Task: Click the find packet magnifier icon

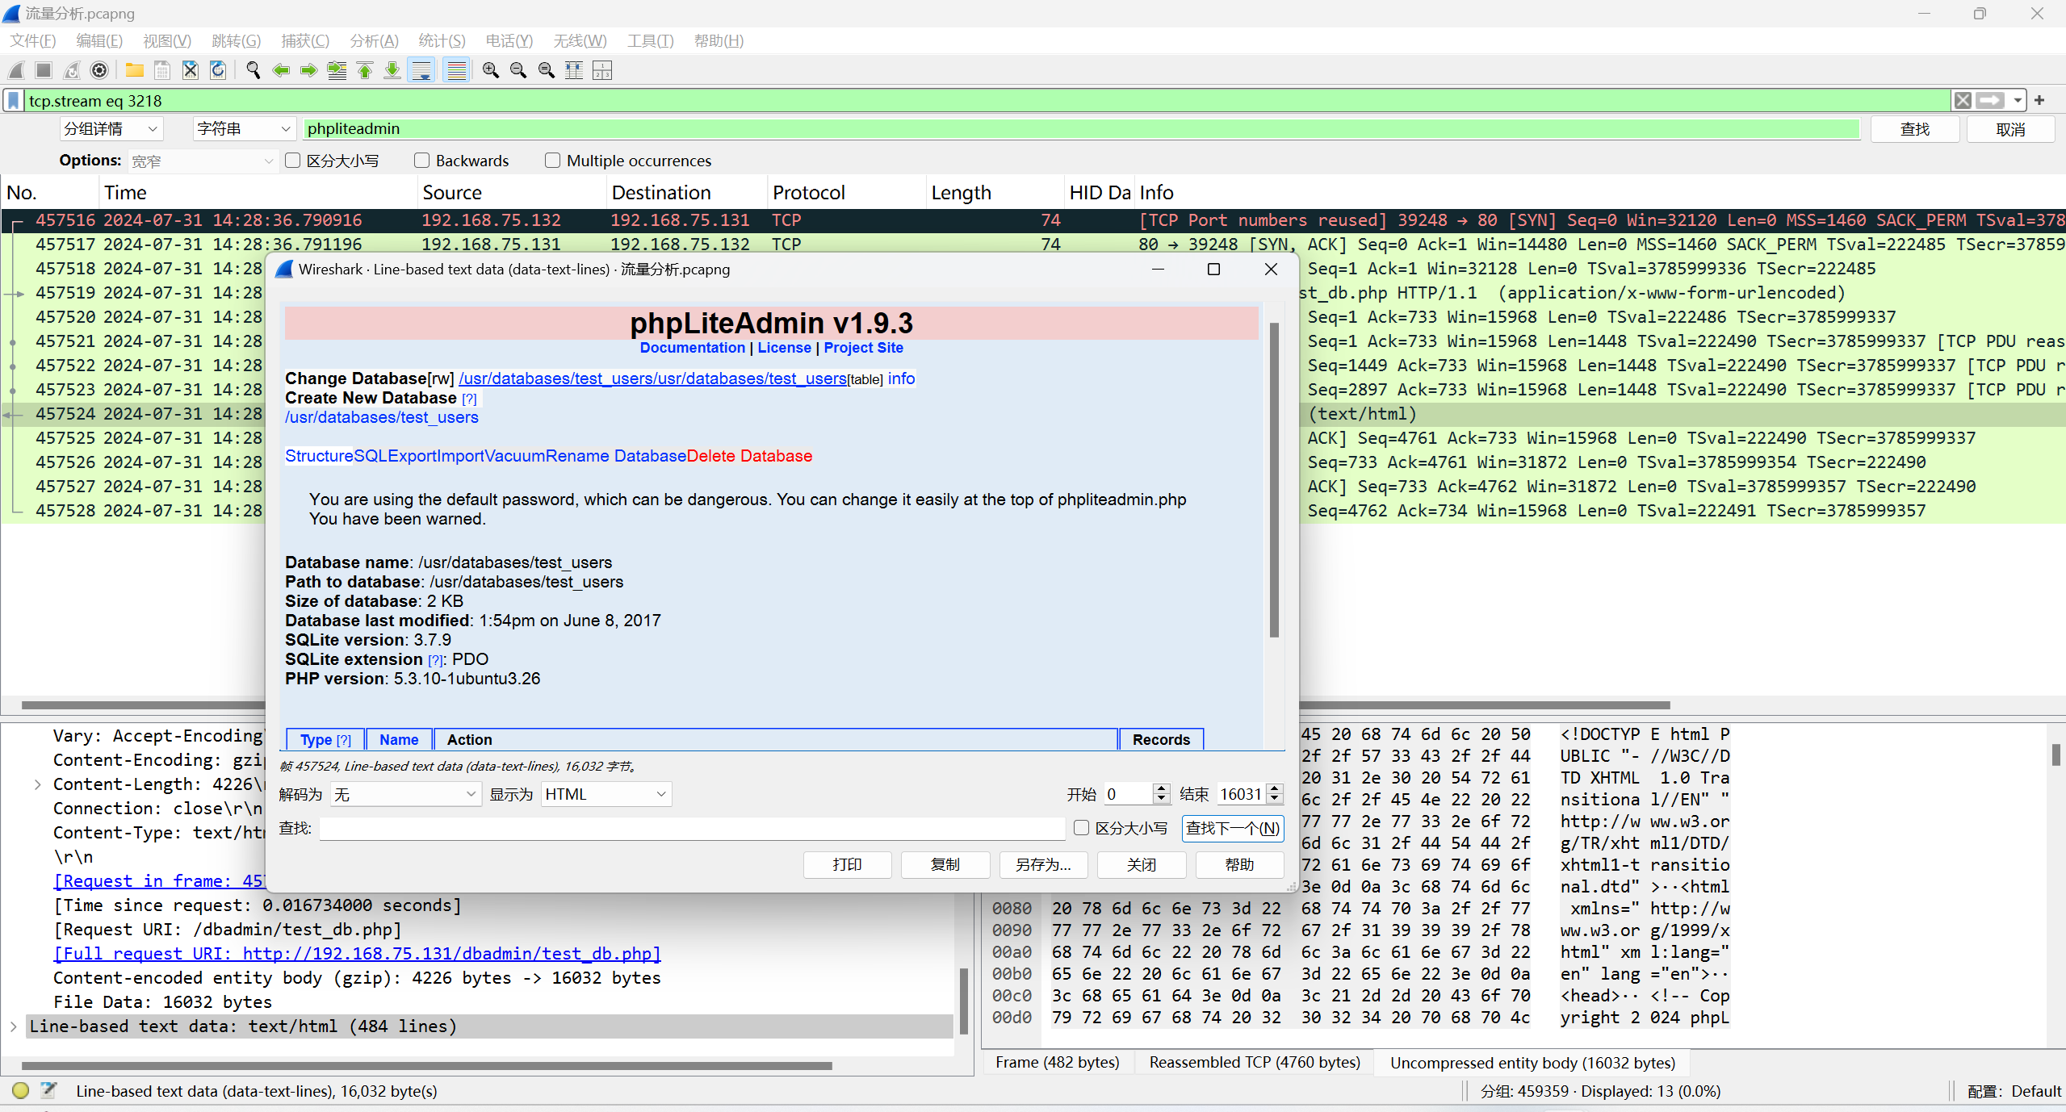Action: click(254, 71)
